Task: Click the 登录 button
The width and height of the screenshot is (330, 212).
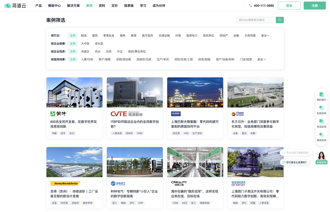Action: click(289, 5)
